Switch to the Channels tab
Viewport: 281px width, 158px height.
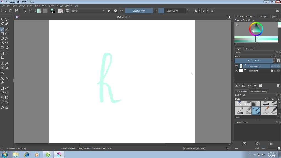pyautogui.click(x=249, y=49)
